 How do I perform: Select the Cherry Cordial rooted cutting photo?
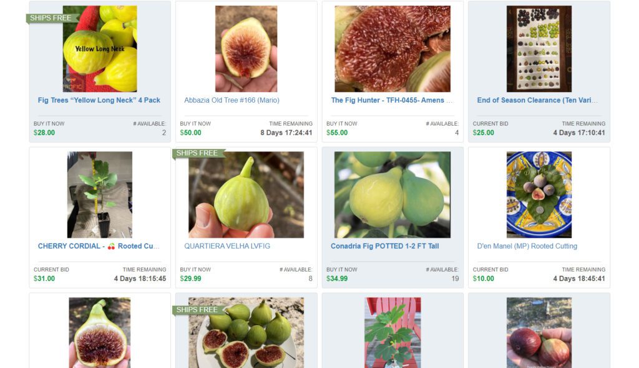[100, 195]
